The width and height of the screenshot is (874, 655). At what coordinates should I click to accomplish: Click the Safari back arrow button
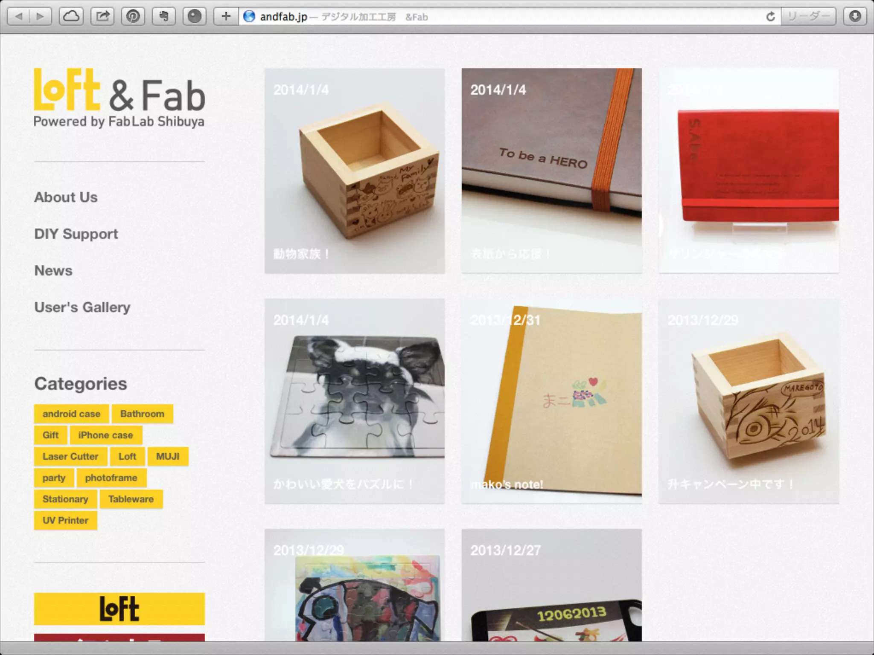19,17
